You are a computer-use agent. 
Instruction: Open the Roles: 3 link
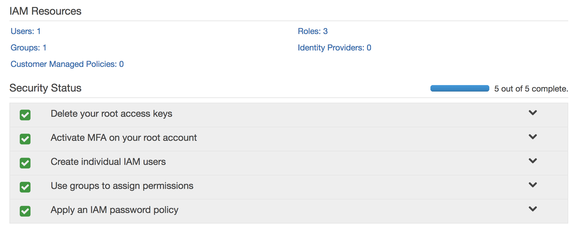(x=313, y=31)
